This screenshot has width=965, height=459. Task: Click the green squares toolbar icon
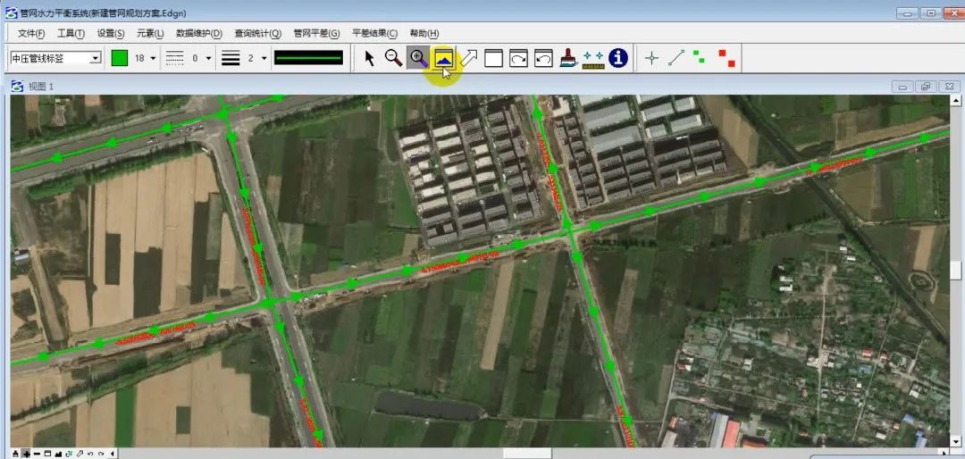tap(699, 58)
